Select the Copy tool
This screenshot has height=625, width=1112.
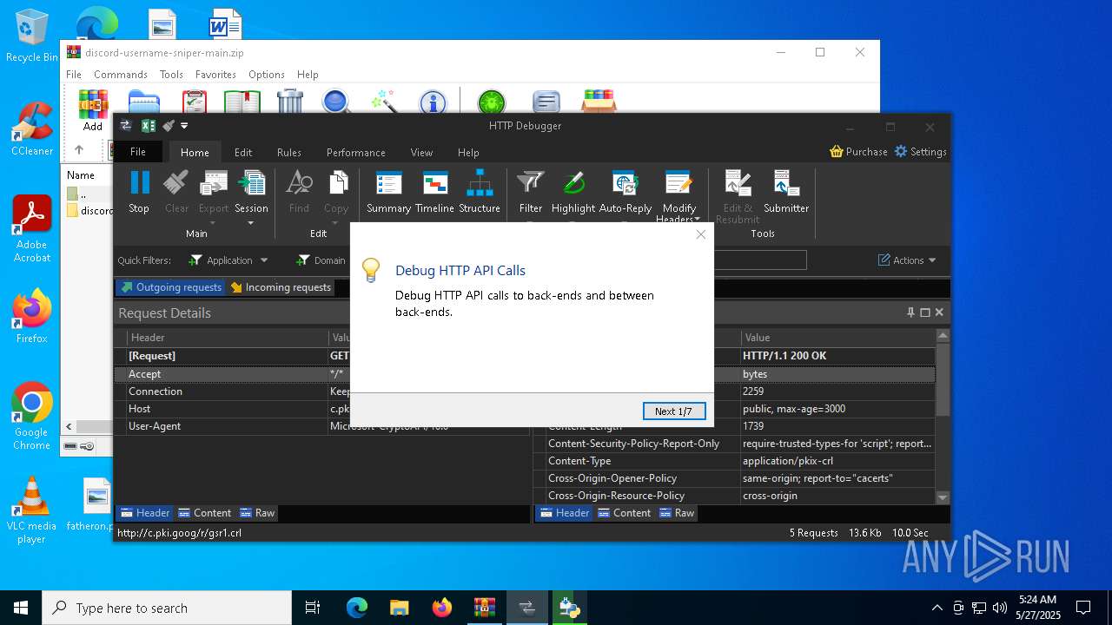(336, 193)
